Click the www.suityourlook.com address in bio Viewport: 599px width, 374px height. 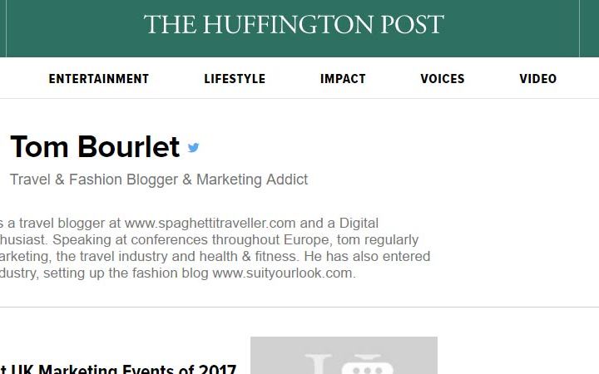(282, 273)
